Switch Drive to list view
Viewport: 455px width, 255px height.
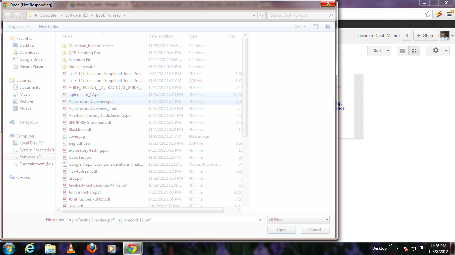(x=402, y=50)
